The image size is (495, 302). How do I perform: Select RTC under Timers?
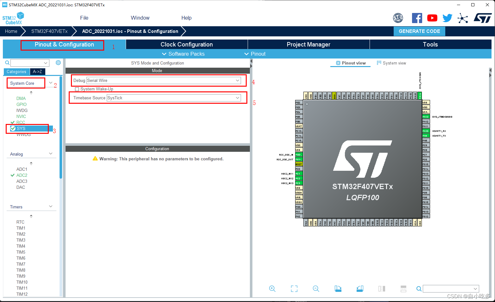[x=20, y=222]
